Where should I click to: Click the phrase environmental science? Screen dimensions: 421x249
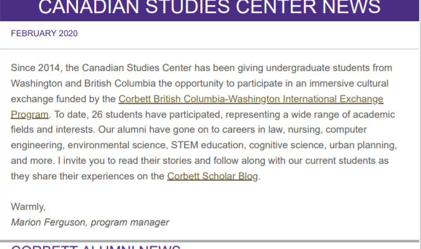click(118, 145)
